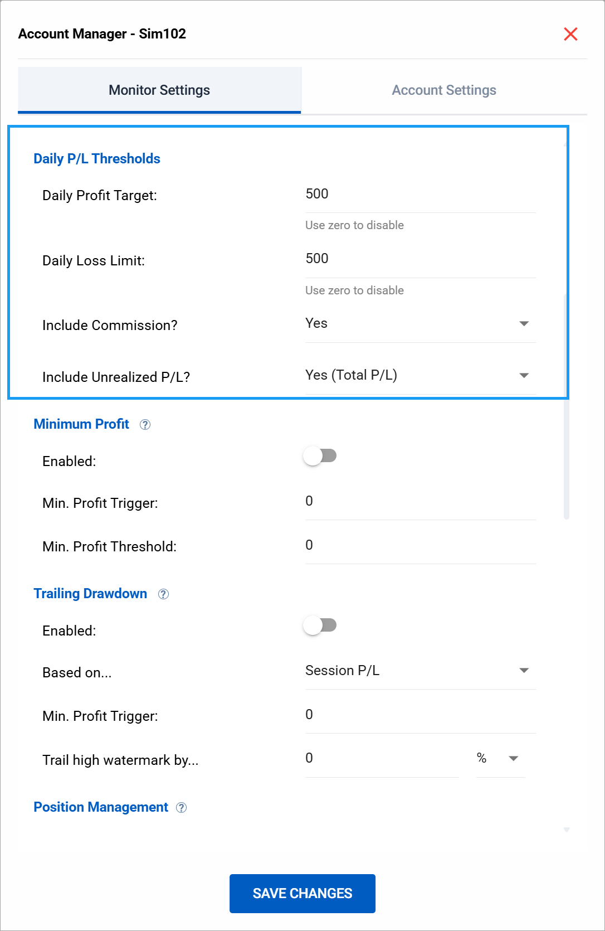This screenshot has height=931, width=605.
Task: Open the Based on Session P/L dropdown
Action: [420, 671]
